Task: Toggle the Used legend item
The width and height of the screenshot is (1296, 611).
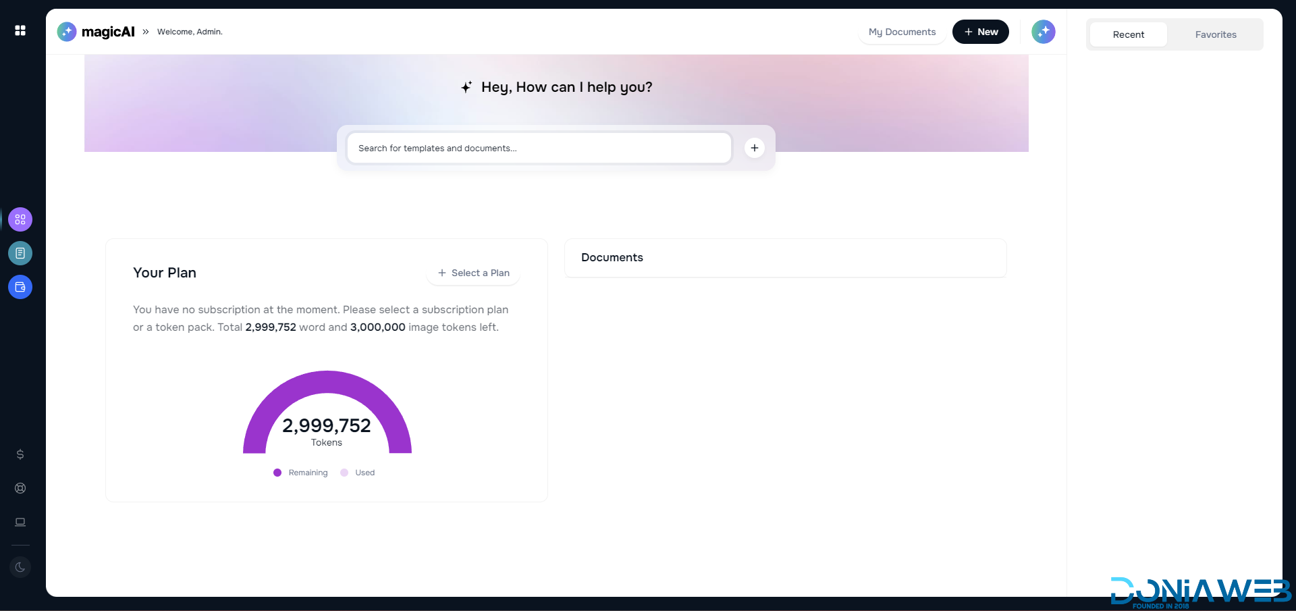Action: coord(358,473)
